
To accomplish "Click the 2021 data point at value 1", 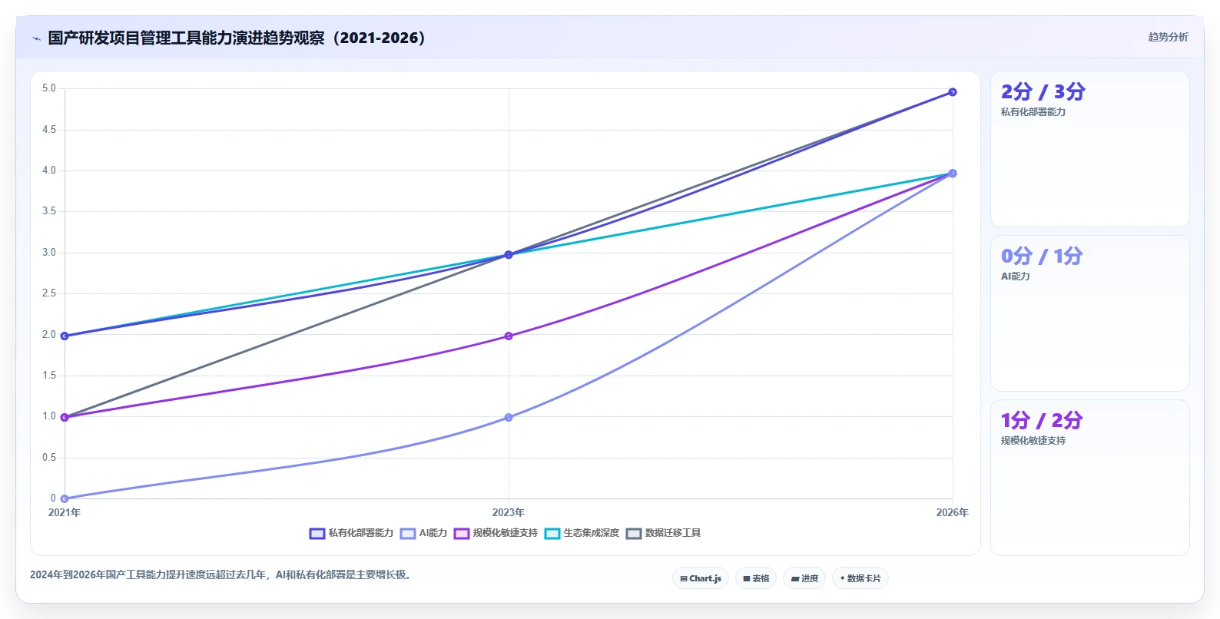I will (x=65, y=417).
